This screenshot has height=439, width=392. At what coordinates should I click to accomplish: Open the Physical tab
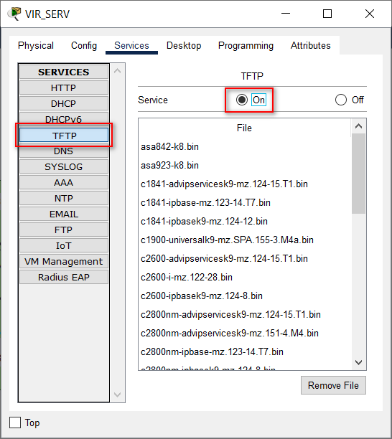click(36, 45)
